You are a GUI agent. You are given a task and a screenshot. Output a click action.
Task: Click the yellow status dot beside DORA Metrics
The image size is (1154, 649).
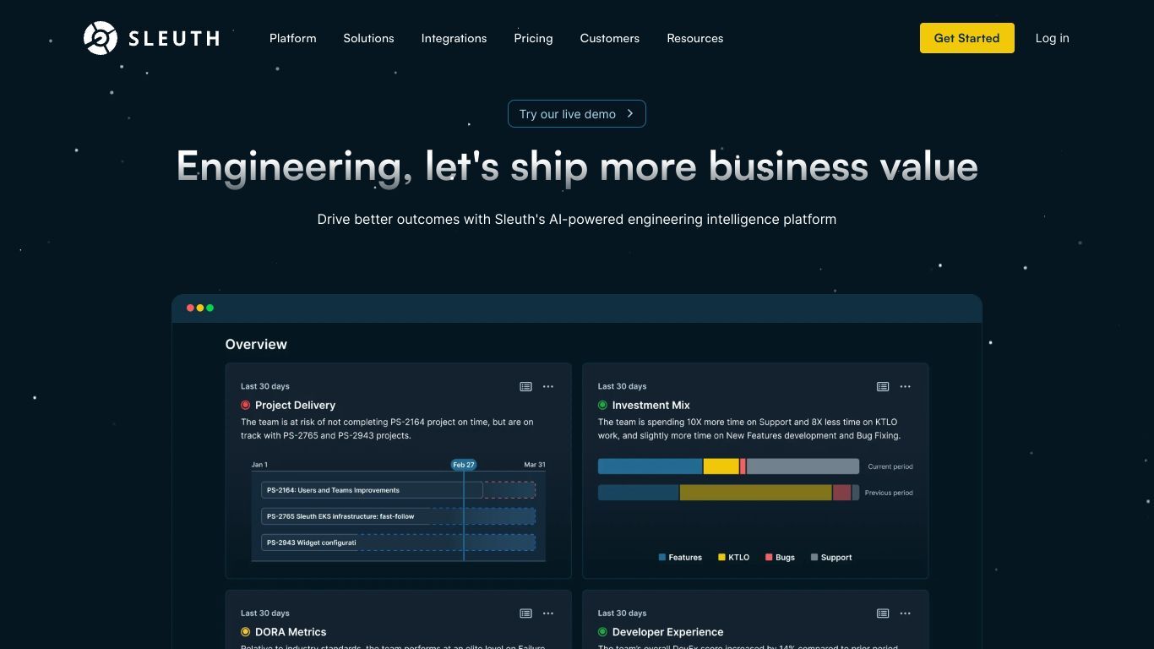point(246,632)
